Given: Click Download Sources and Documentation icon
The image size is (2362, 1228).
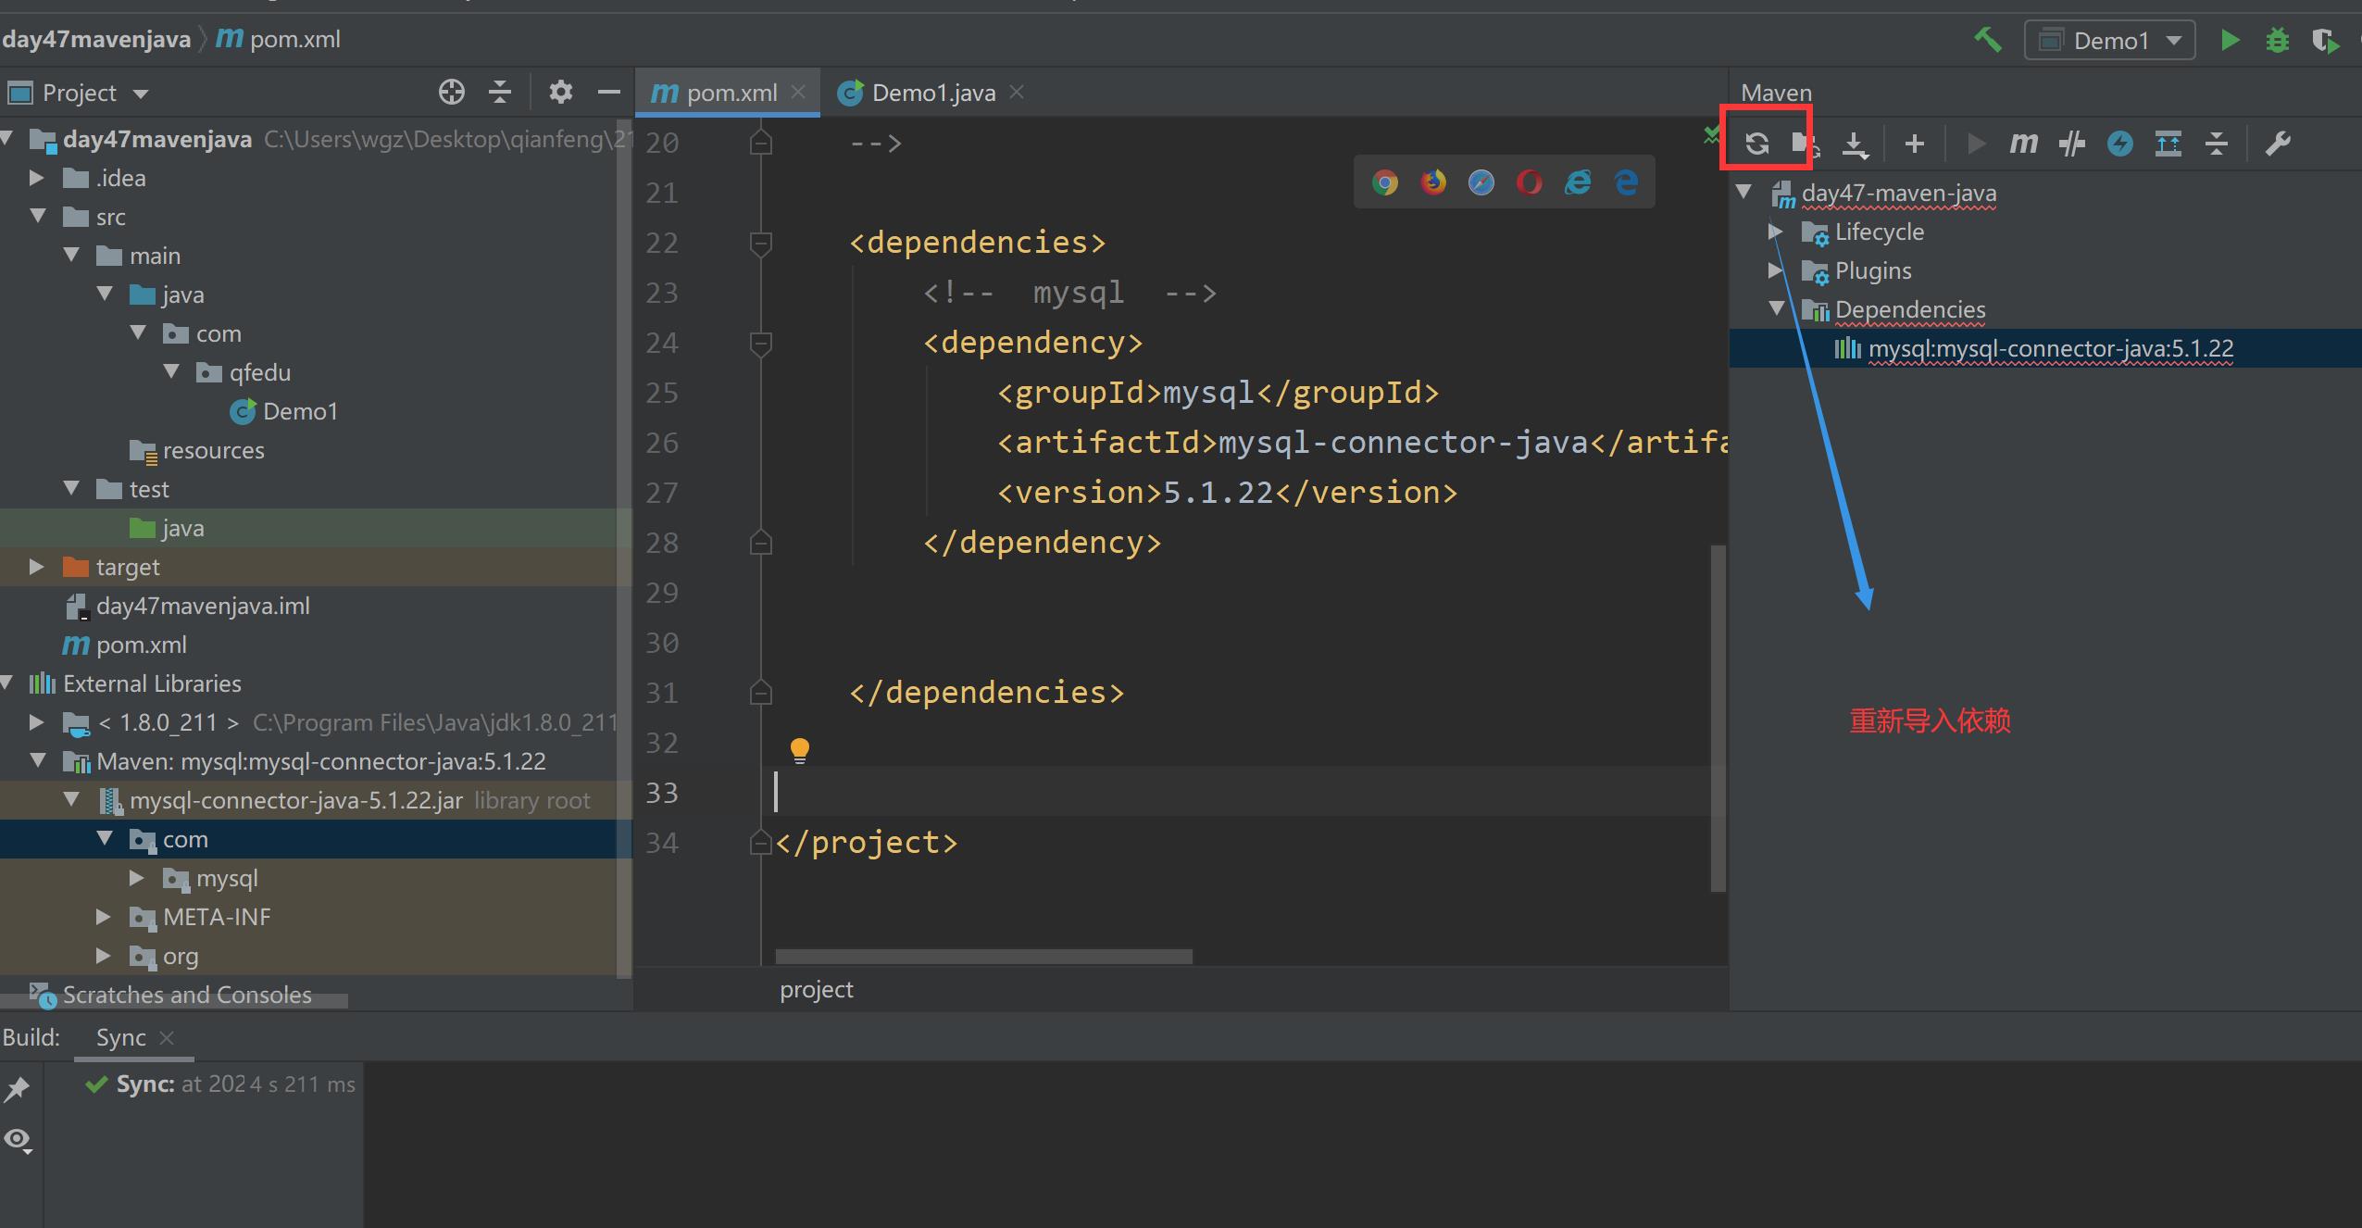Looking at the screenshot, I should tap(1856, 144).
